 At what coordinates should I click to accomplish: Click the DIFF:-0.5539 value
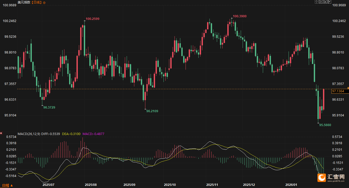coord(51,134)
